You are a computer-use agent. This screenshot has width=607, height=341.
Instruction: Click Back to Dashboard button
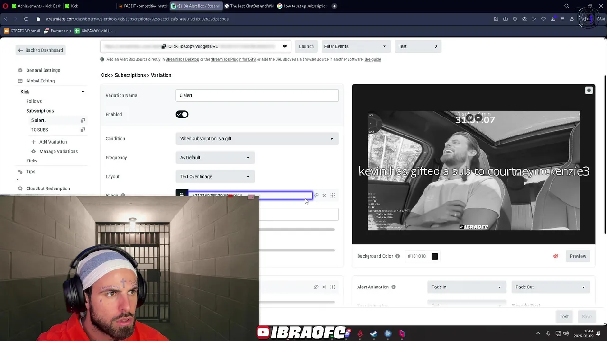[40, 50]
